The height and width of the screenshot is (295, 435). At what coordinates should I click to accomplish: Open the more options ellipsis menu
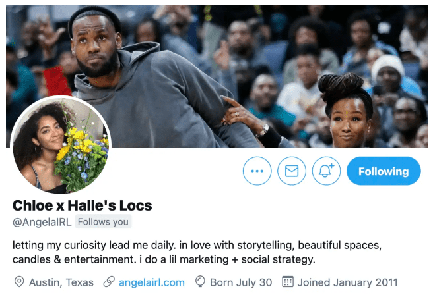pyautogui.click(x=257, y=171)
